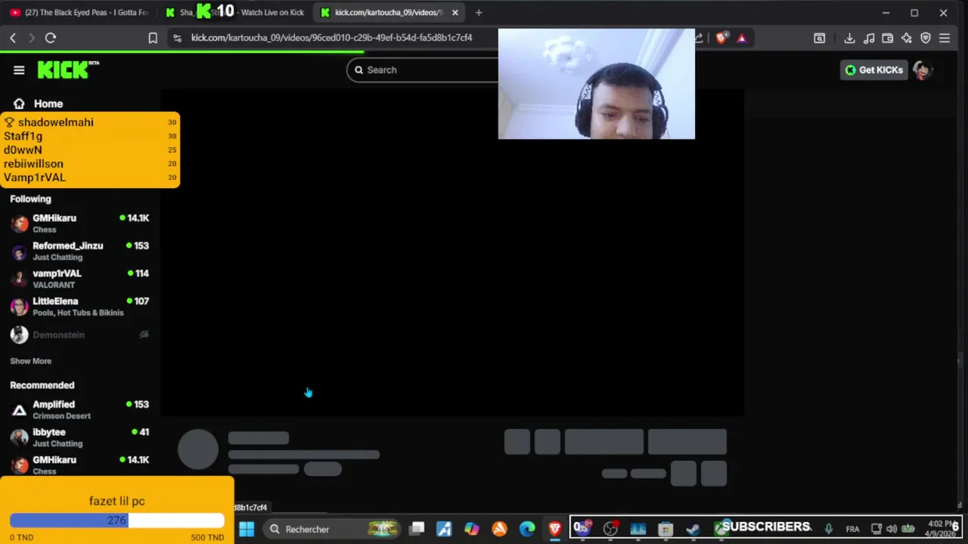Click LittleElena avatar thumbnail
The height and width of the screenshot is (544, 968).
[x=19, y=307]
